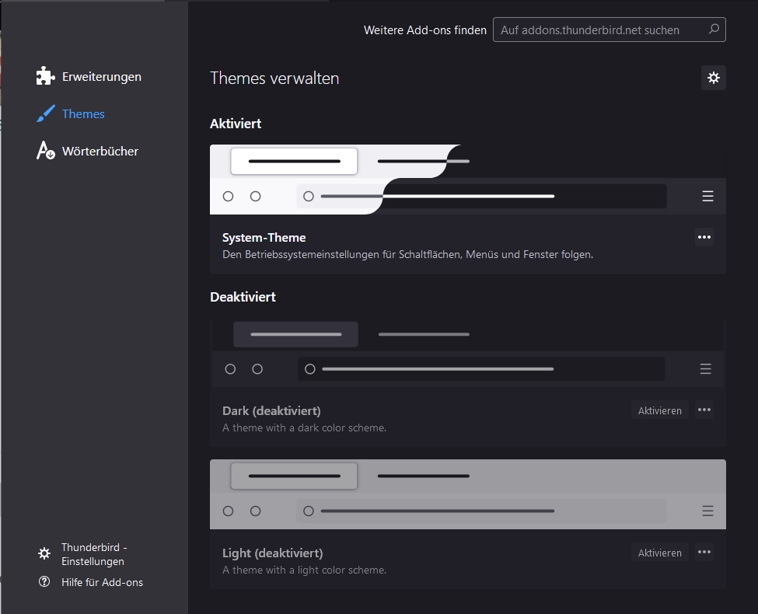Image resolution: width=758 pixels, height=614 pixels.
Task: Activate the Dark theme
Action: [x=659, y=410]
